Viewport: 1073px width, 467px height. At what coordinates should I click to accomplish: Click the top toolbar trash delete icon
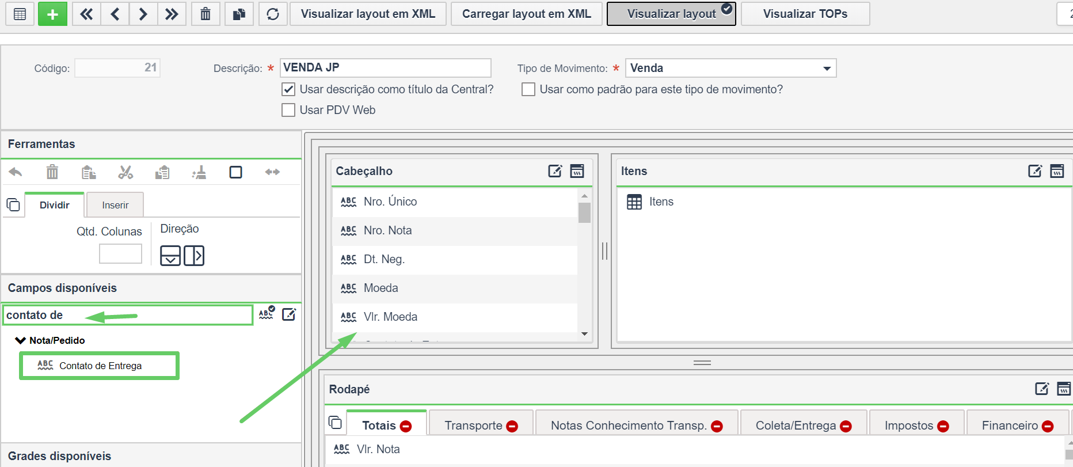206,14
